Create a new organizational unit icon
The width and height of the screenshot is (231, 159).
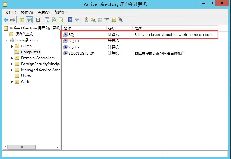[x=100, y=20]
